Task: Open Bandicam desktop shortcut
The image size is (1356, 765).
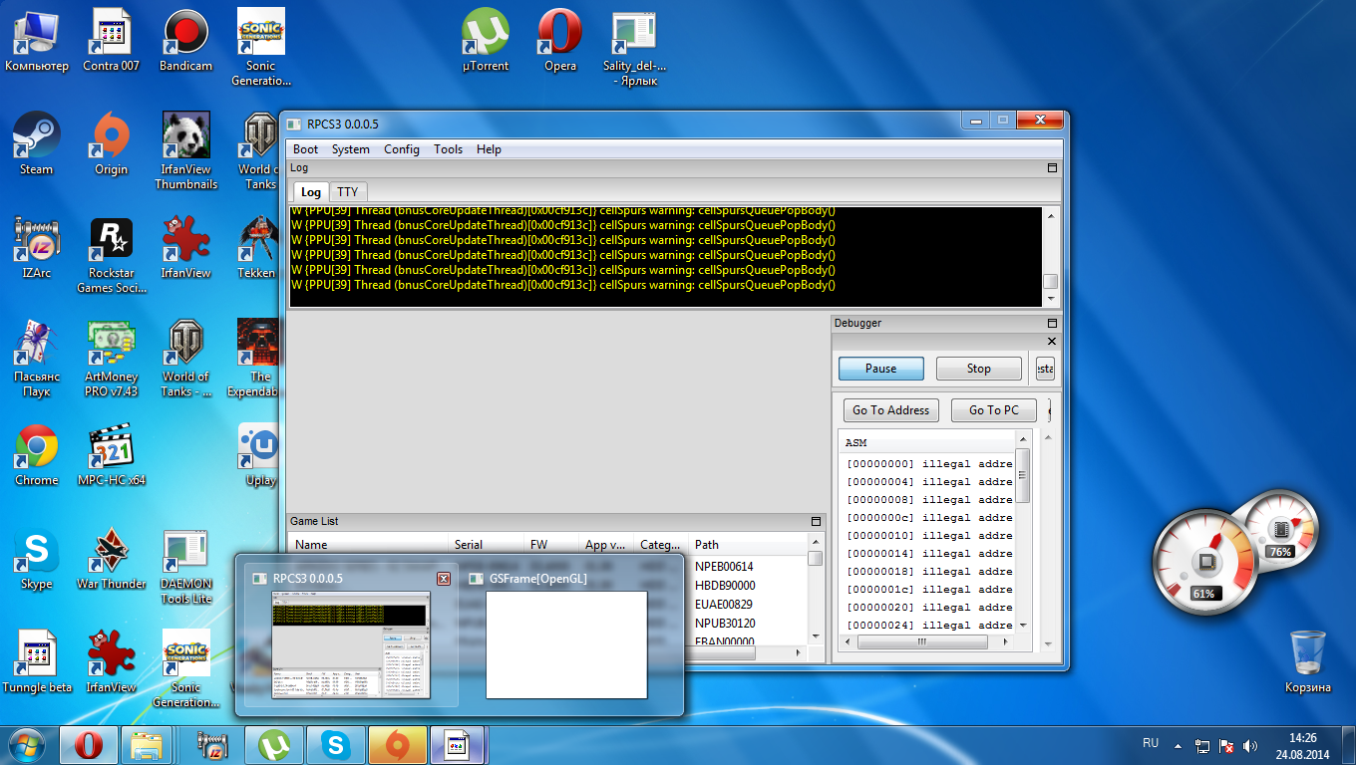Action: point(186,40)
